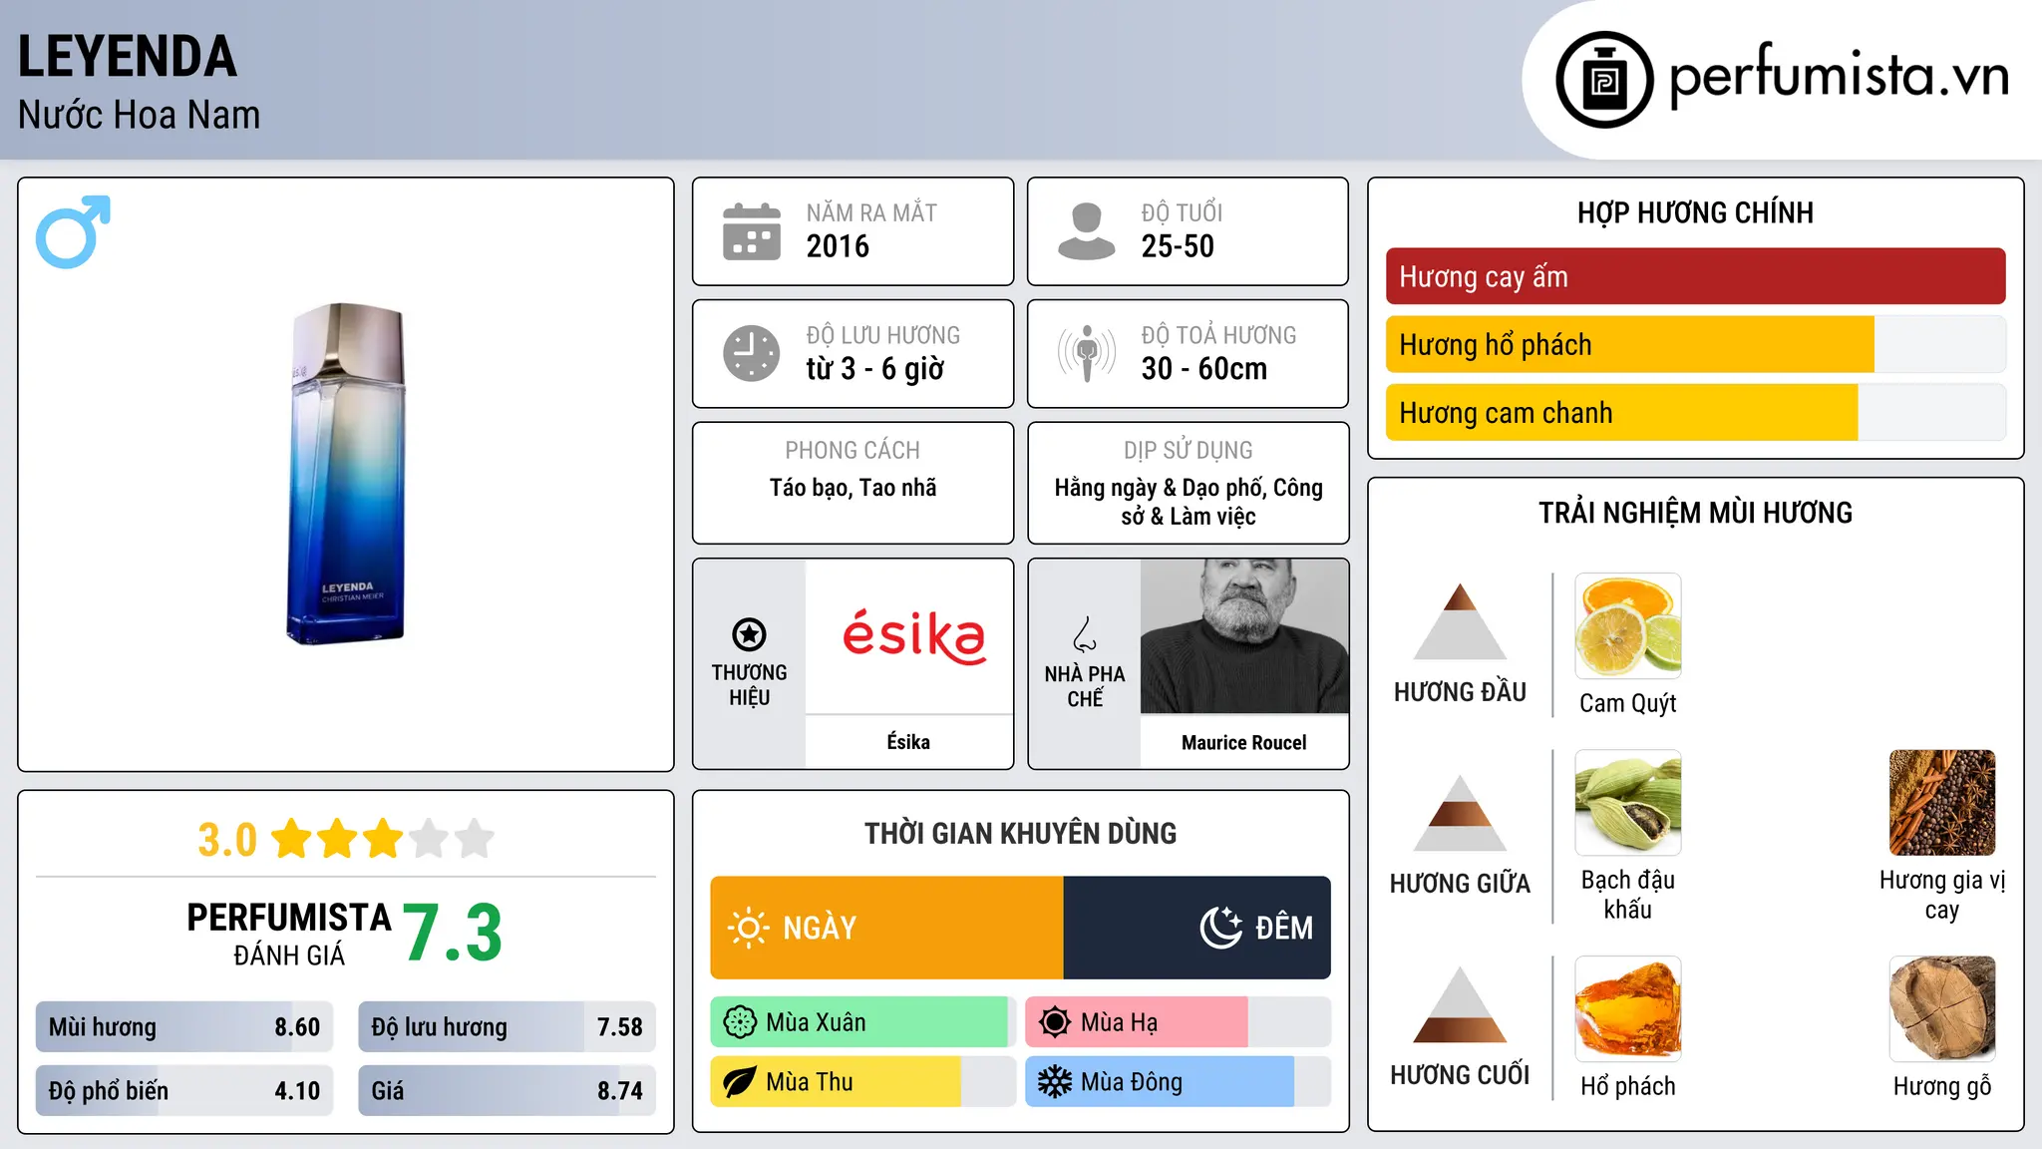Click the Maurice Roucel perfumer photo
The width and height of the screenshot is (2042, 1149).
pyautogui.click(x=1244, y=636)
